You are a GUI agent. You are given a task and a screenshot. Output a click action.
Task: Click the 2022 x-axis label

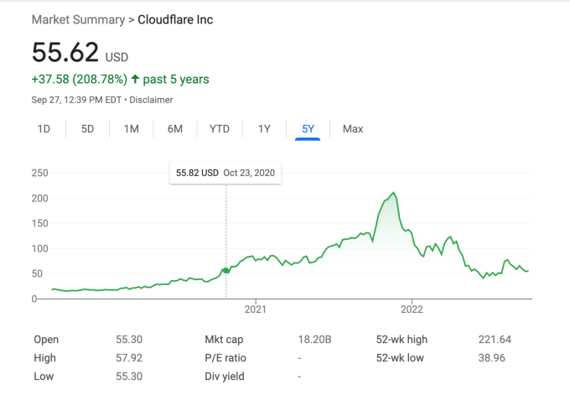412,309
